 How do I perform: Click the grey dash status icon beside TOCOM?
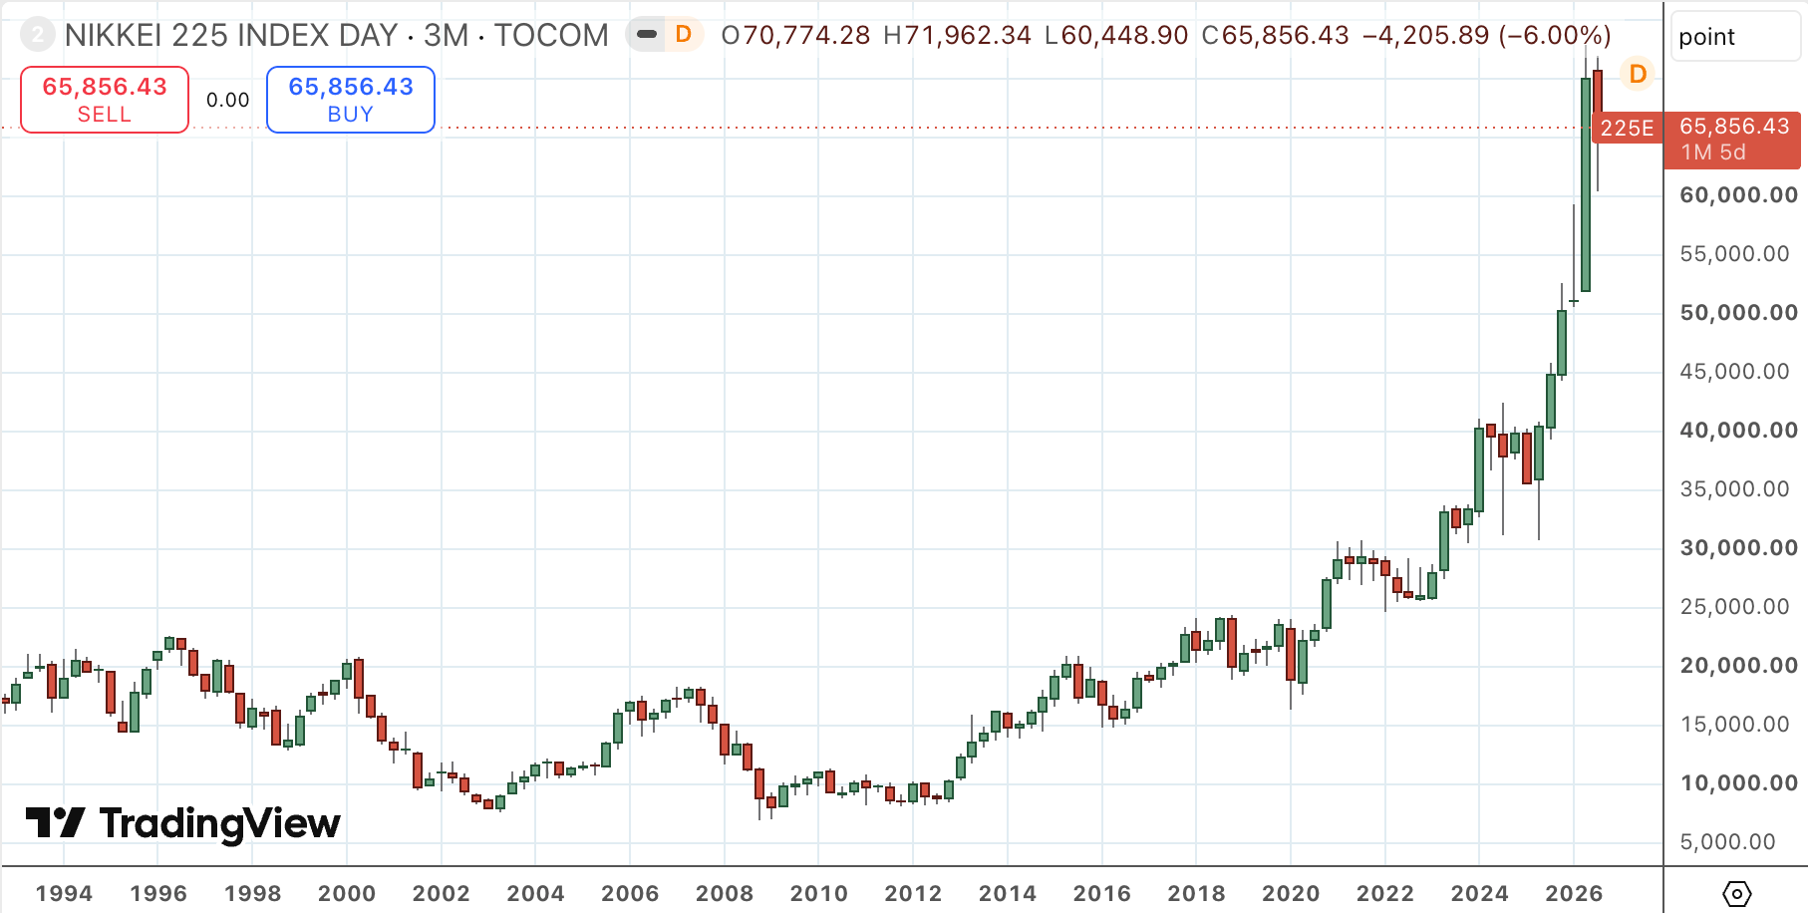pos(647,35)
